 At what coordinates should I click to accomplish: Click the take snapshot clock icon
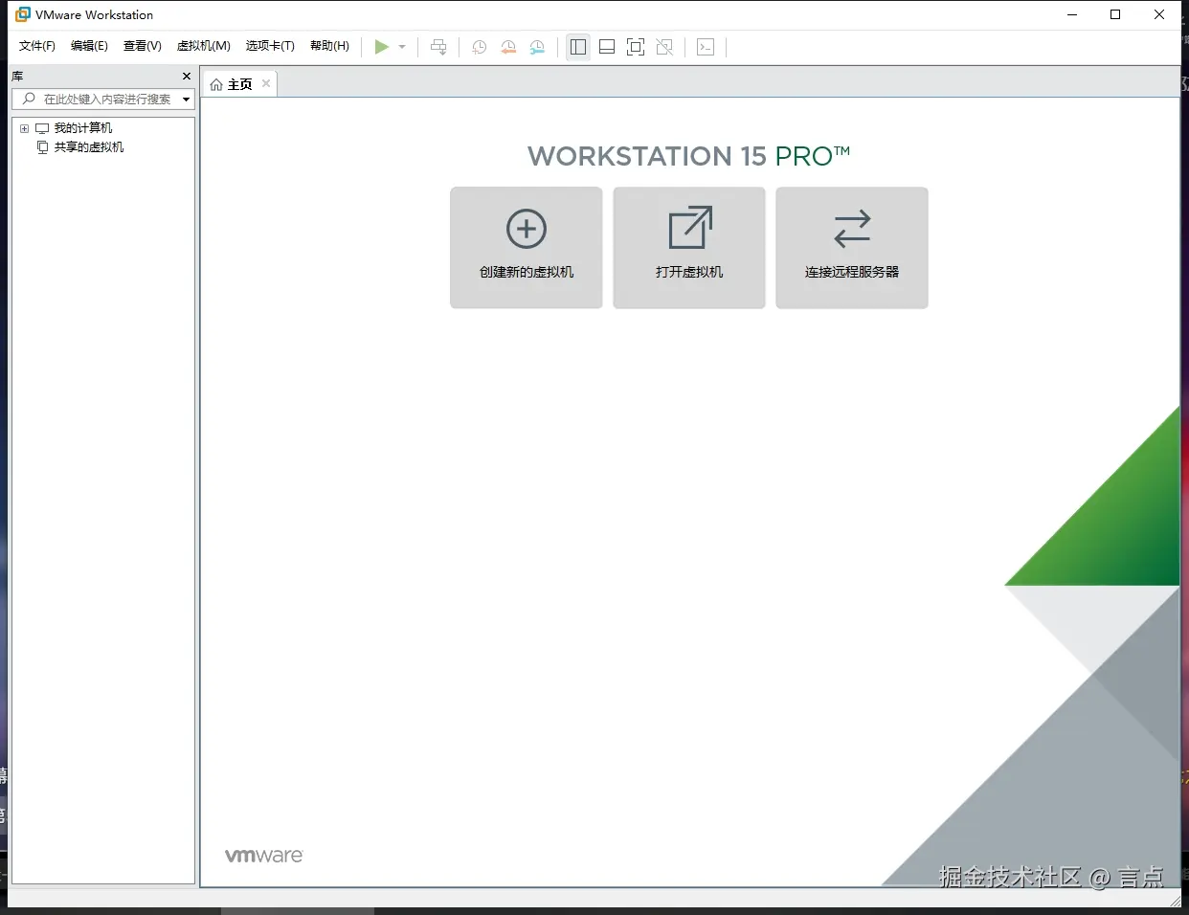[x=480, y=47]
